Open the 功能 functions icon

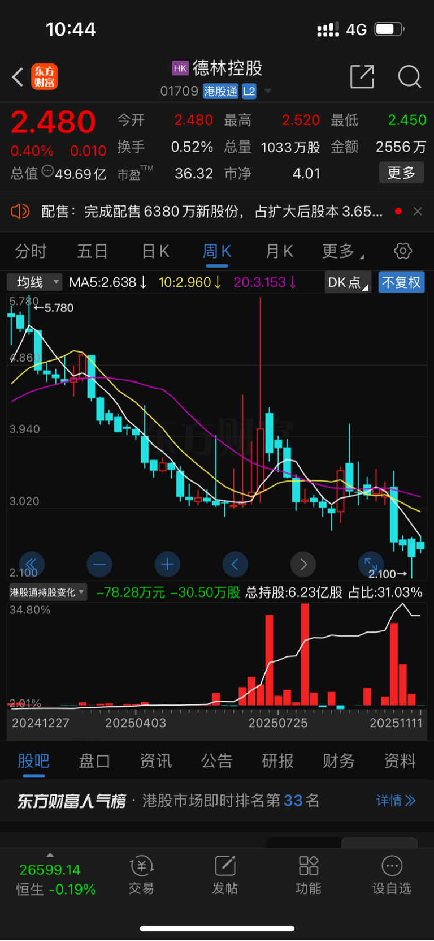pos(309,875)
